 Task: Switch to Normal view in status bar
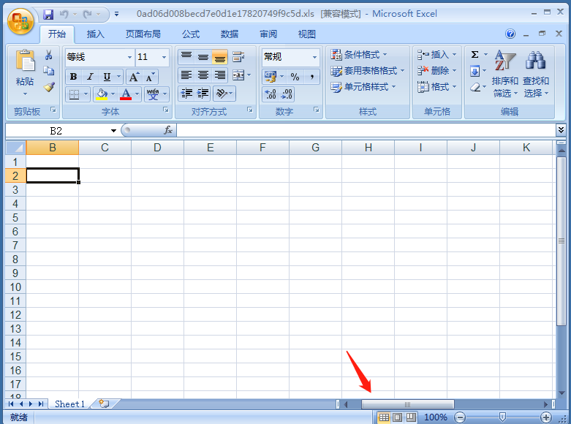pos(383,417)
